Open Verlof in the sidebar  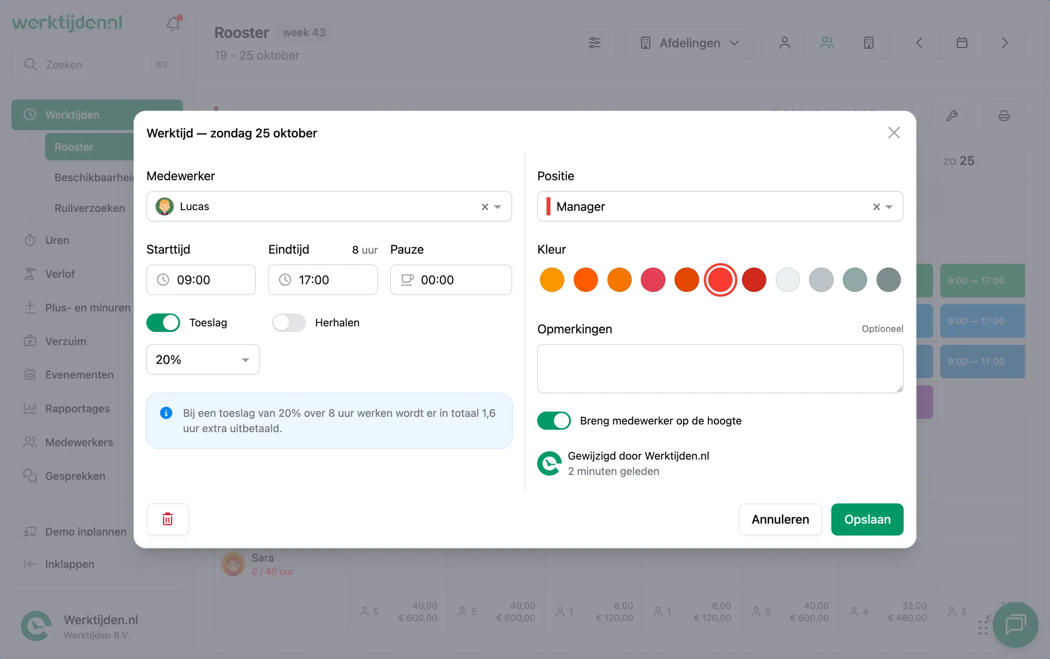(x=60, y=274)
